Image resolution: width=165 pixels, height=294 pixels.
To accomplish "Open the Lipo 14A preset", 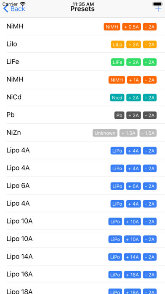I will 82,256.
